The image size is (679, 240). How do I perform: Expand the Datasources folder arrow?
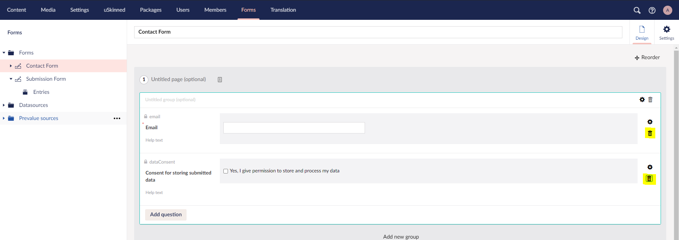[x=4, y=105]
